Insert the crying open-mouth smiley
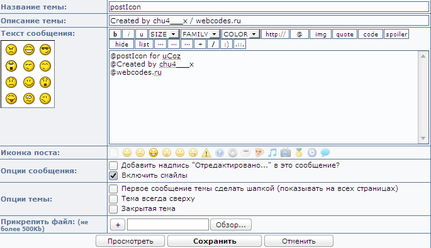The image size is (431, 248). [11, 66]
